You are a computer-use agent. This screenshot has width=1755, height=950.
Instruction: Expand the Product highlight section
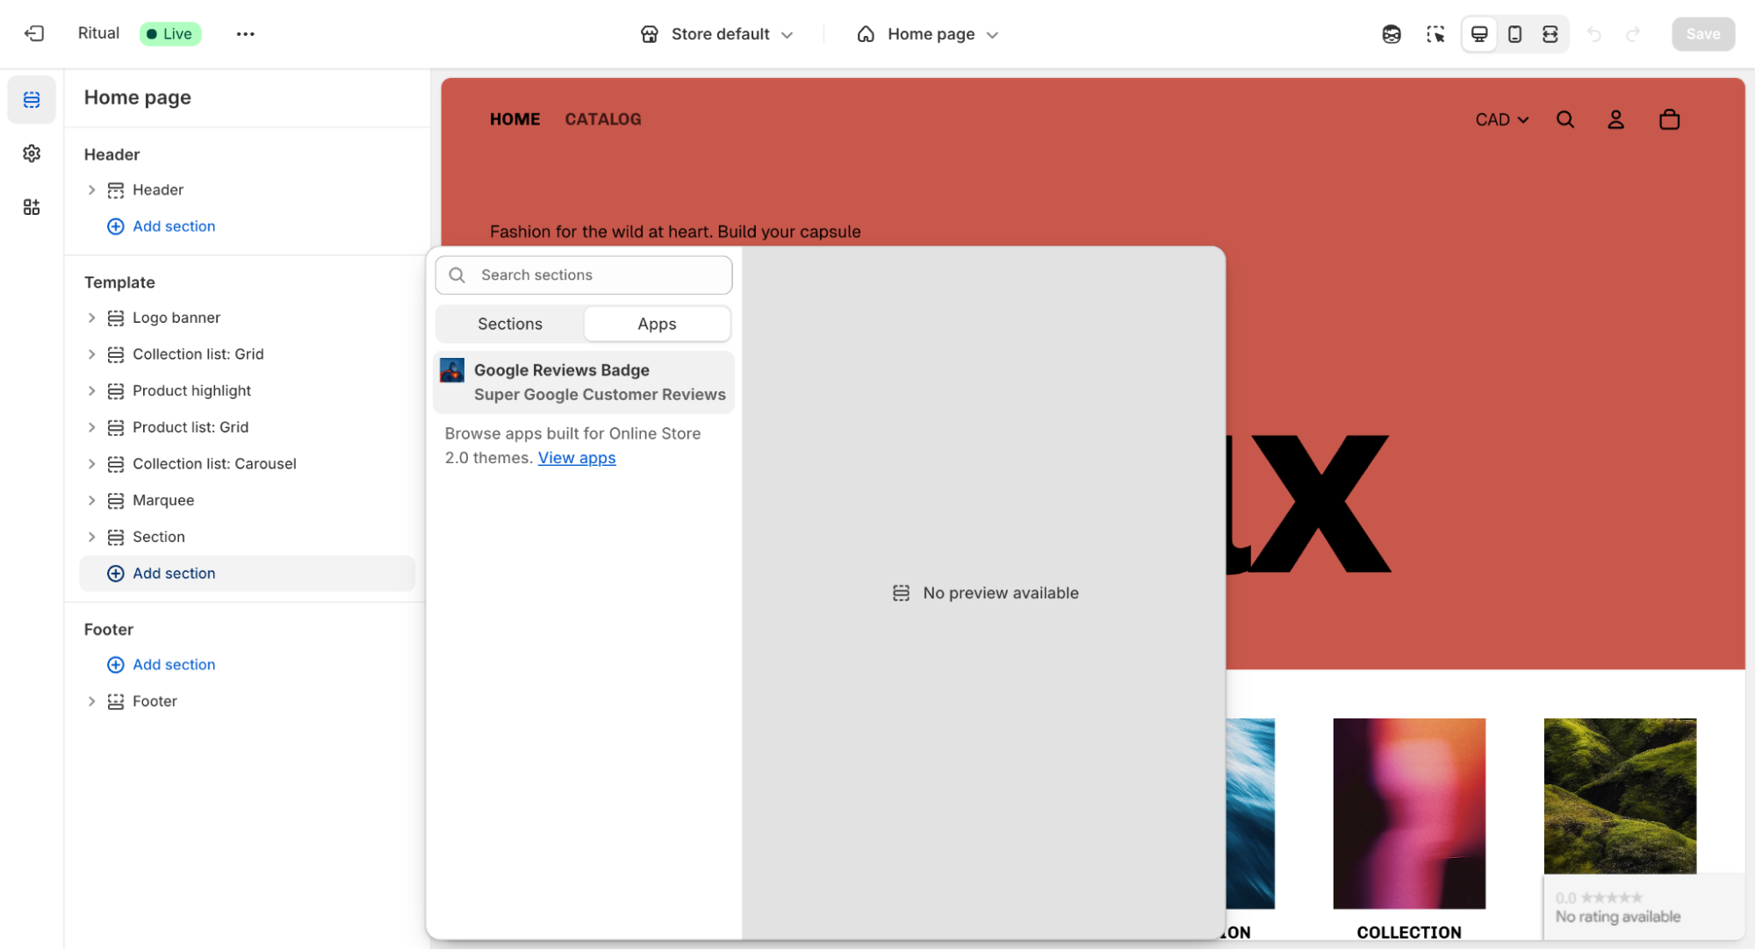(x=91, y=390)
